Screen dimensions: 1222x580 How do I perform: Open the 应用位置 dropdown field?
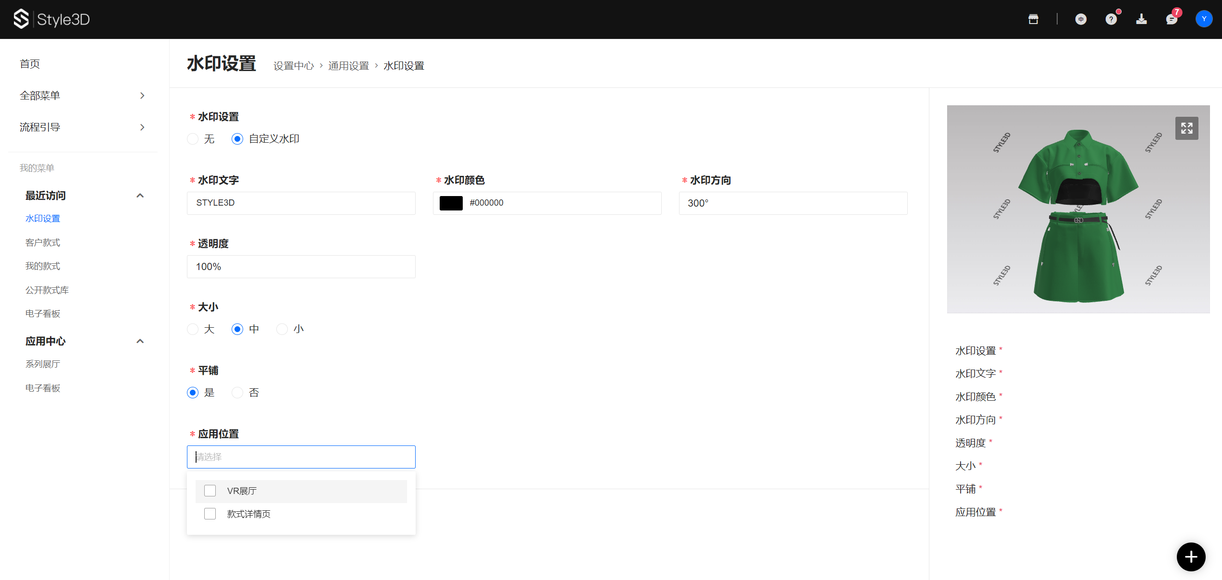coord(301,457)
